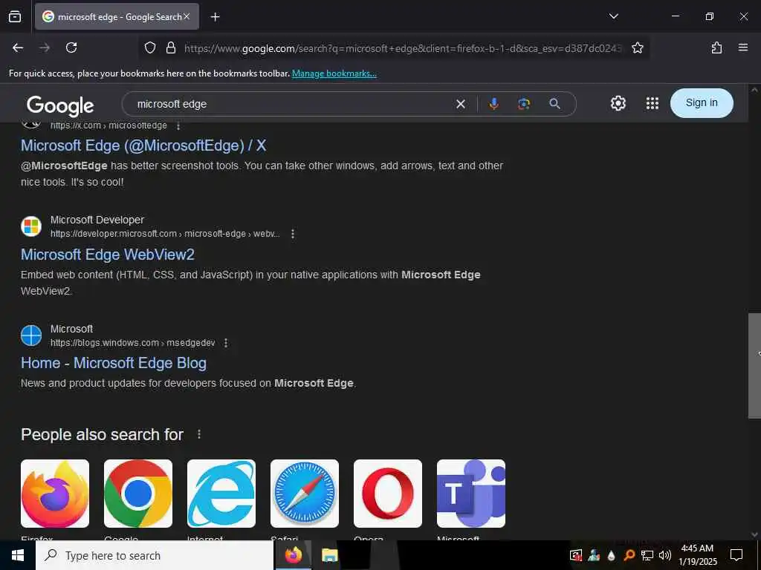The image size is (761, 570).
Task: Open options for blogs.windows.com result
Action: (226, 343)
